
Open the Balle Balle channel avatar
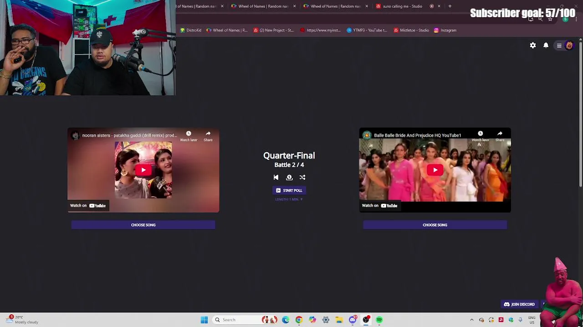[x=367, y=135]
